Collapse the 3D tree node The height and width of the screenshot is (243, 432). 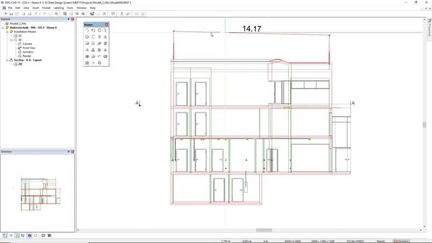[11, 40]
